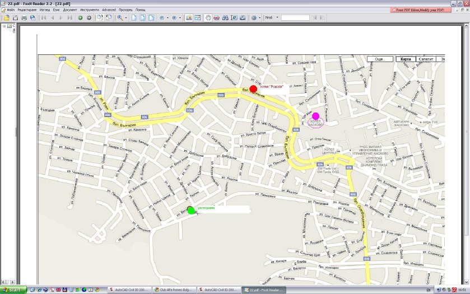Open the Advanced menu

[109, 10]
